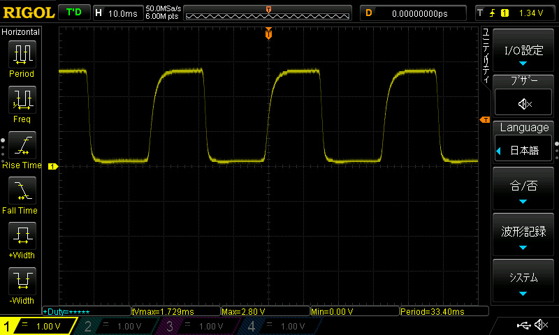Click the channel 1 ground reference marker
The image size is (559, 335).
pos(53,166)
